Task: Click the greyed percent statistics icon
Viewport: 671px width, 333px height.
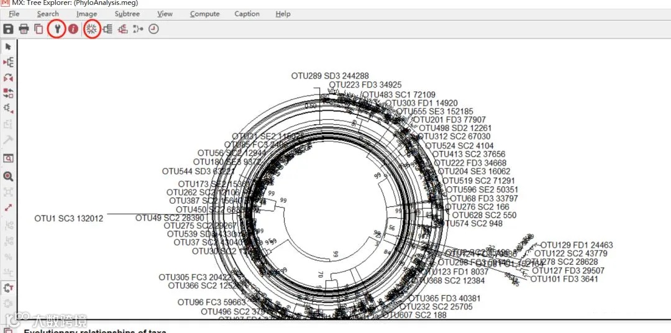Action: click(x=8, y=257)
